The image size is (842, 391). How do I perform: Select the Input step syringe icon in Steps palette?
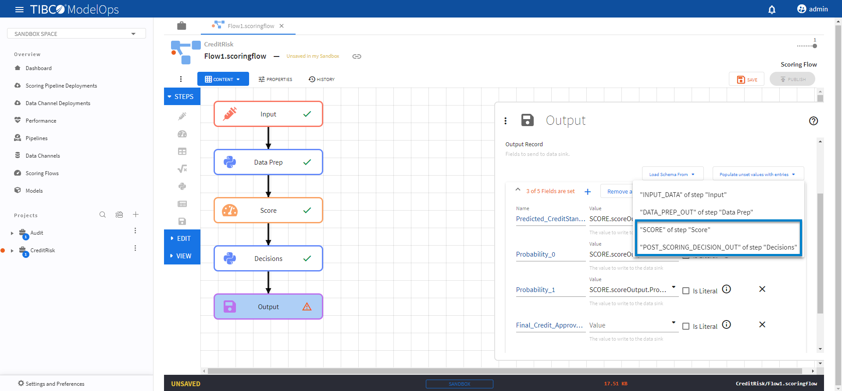pos(182,116)
